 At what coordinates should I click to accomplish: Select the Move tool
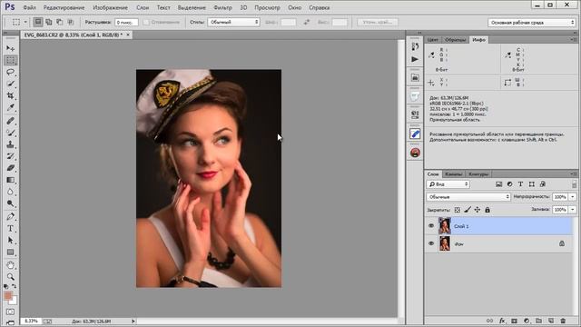[x=10, y=48]
